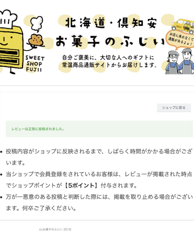Click the bold 【5ポイント】 text

(81, 185)
